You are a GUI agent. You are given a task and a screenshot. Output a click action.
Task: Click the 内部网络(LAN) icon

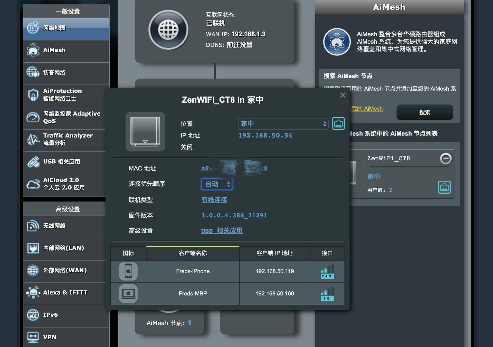click(x=33, y=248)
